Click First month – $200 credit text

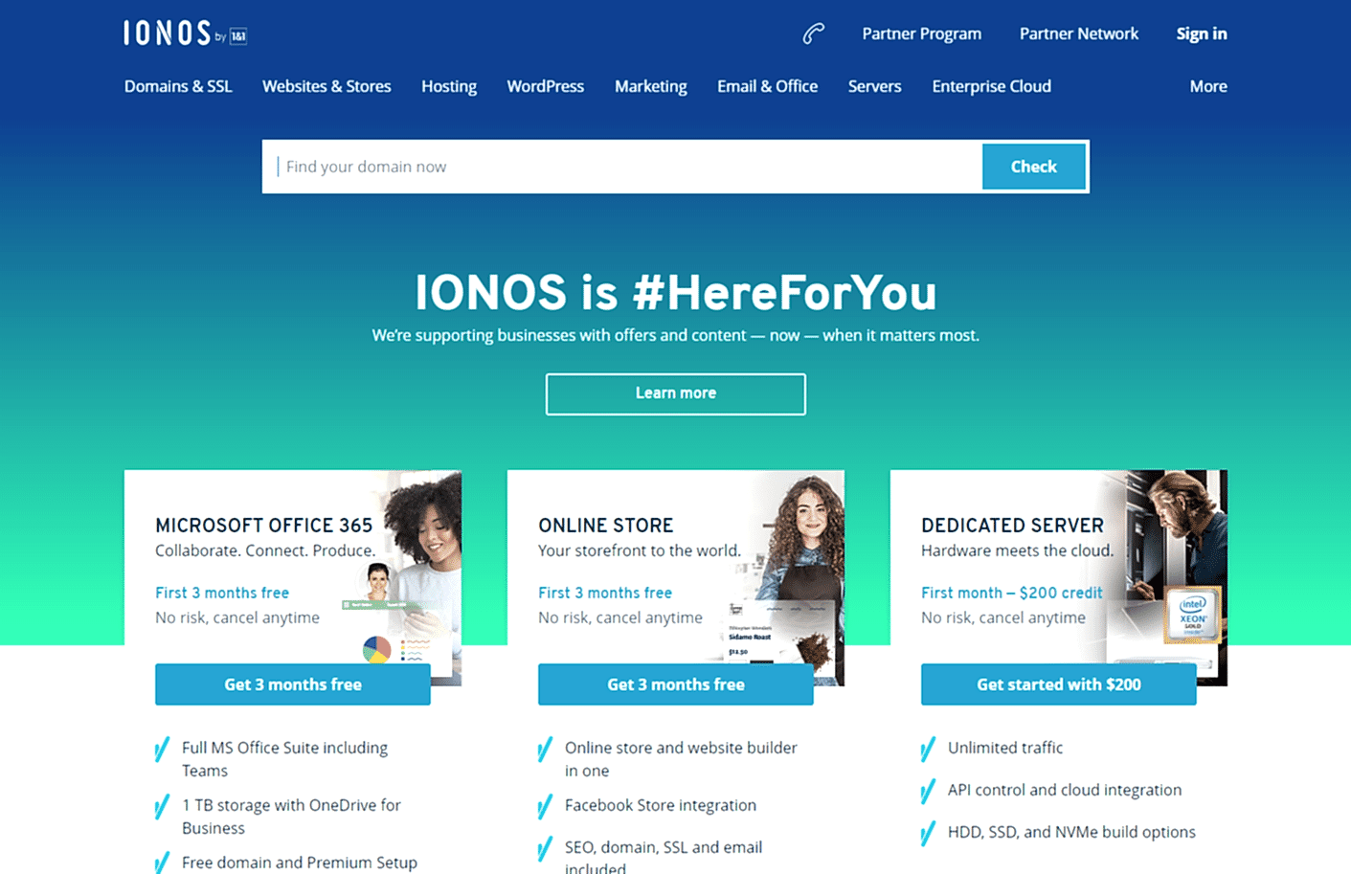pyautogui.click(x=1011, y=593)
